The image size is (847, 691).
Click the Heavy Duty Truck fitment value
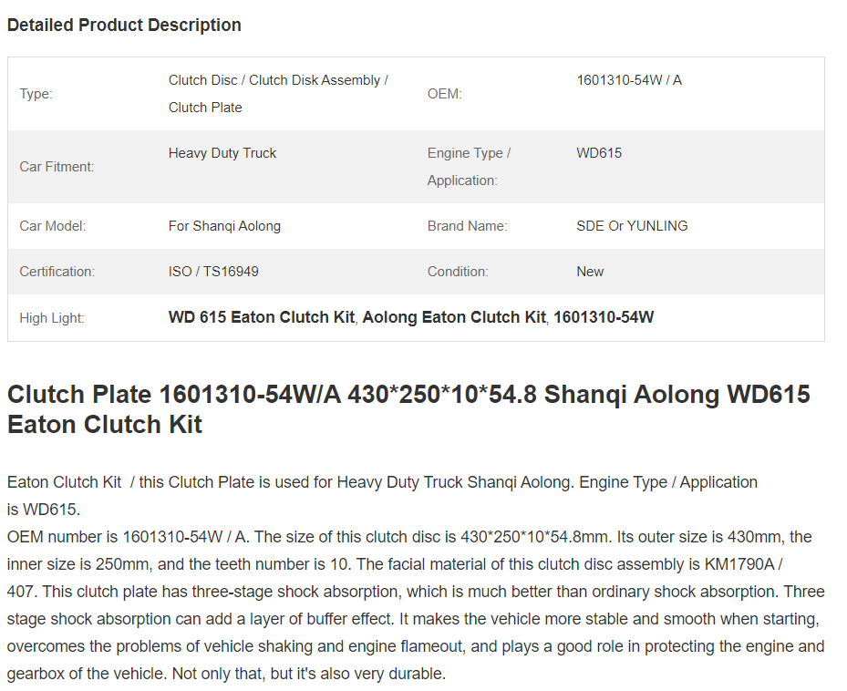(x=222, y=153)
